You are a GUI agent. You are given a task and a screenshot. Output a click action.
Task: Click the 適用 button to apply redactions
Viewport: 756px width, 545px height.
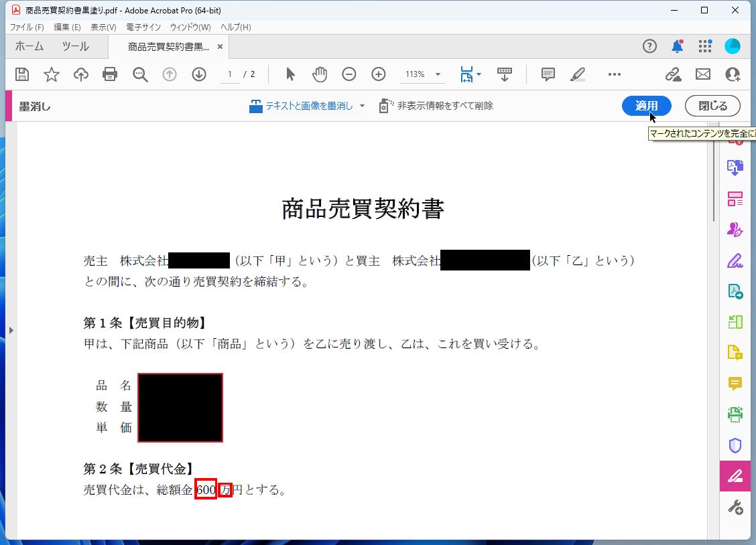pos(646,105)
